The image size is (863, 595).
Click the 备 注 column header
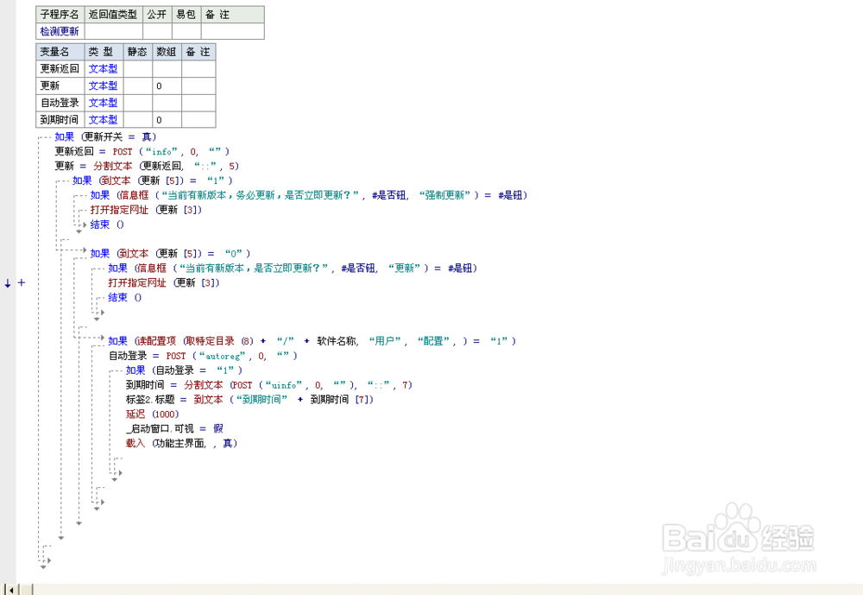click(198, 52)
